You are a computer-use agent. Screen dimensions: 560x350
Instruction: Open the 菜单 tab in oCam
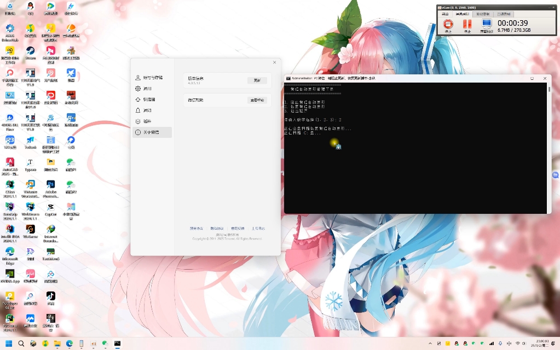(x=445, y=14)
